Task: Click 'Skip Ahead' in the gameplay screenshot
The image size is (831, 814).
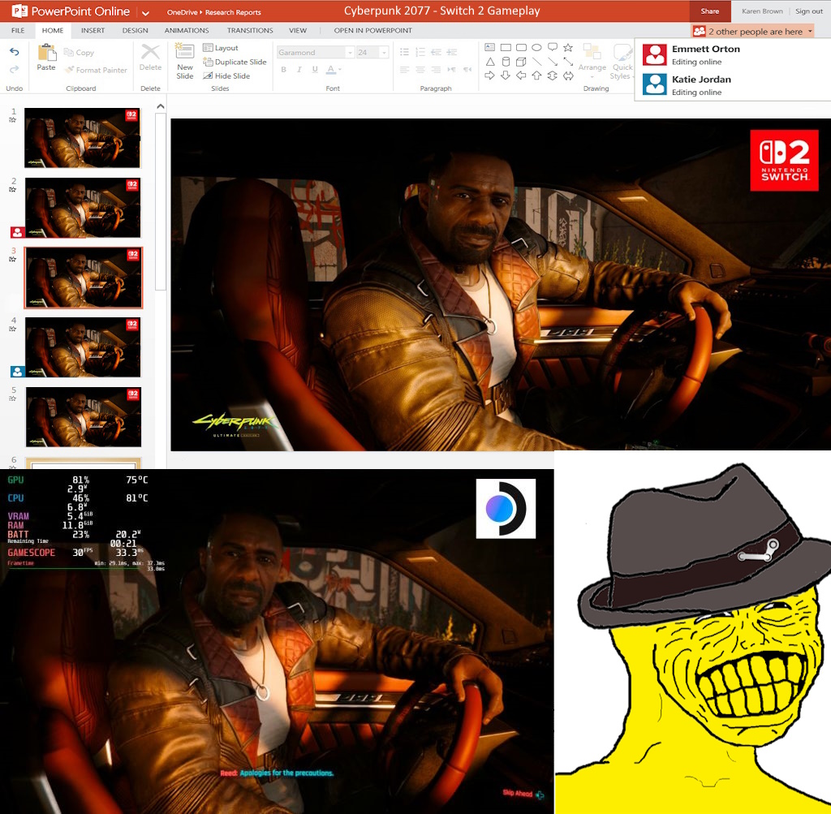Action: coord(523,794)
